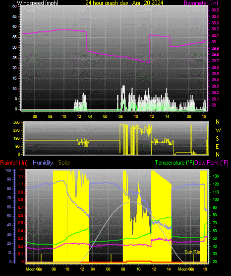Click the E wind direction compass label
The image size is (231, 276).
point(217,146)
